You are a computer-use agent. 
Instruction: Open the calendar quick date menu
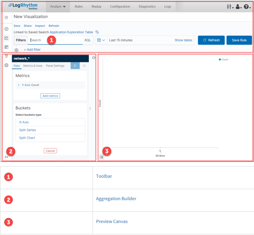(x=101, y=40)
